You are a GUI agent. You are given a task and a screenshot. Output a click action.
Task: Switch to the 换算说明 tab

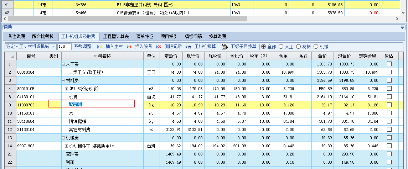point(217,36)
